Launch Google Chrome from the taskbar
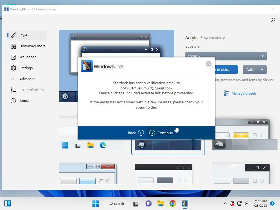The height and width of the screenshot is (210, 280). tap(173, 203)
